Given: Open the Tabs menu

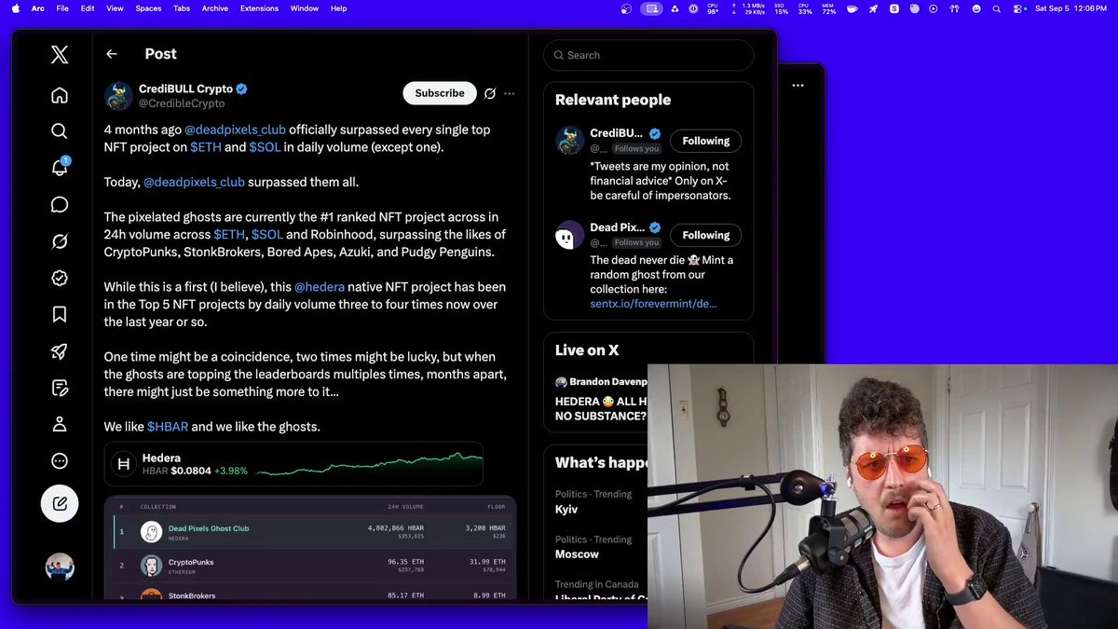Looking at the screenshot, I should tap(182, 8).
